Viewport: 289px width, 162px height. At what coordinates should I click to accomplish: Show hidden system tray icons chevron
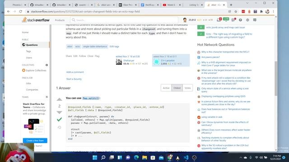point(241,157)
